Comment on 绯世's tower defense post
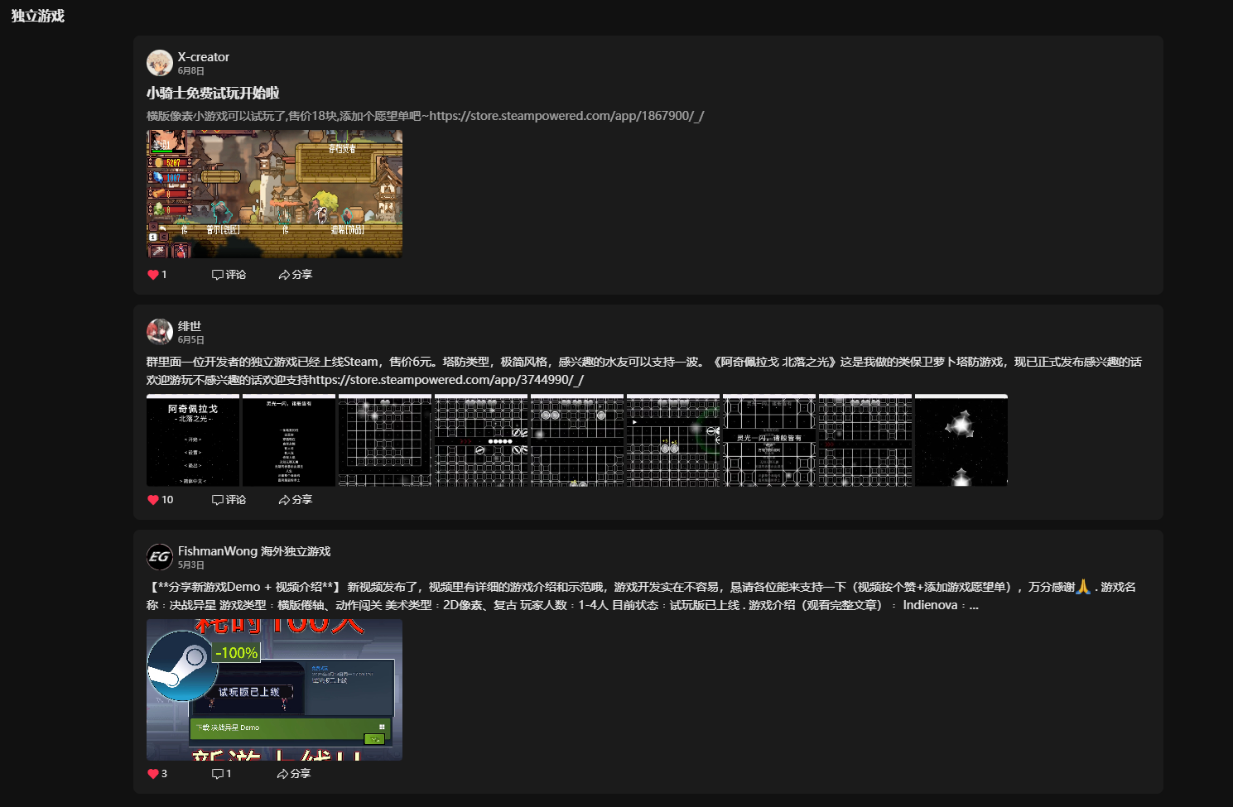The width and height of the screenshot is (1233, 807). point(229,500)
